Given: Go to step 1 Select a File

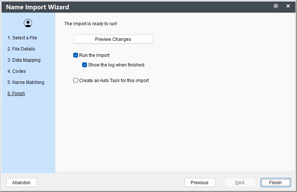Looking at the screenshot, I should pyautogui.click(x=22, y=38).
